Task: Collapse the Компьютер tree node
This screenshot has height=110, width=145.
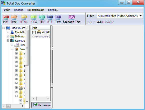Action: [x=8, y=40]
